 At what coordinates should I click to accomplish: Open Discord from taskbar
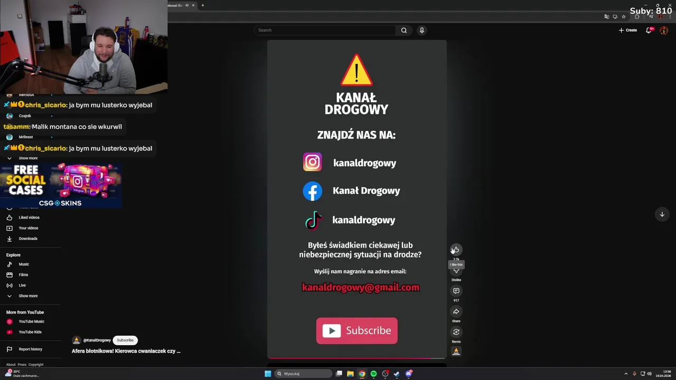(408, 374)
